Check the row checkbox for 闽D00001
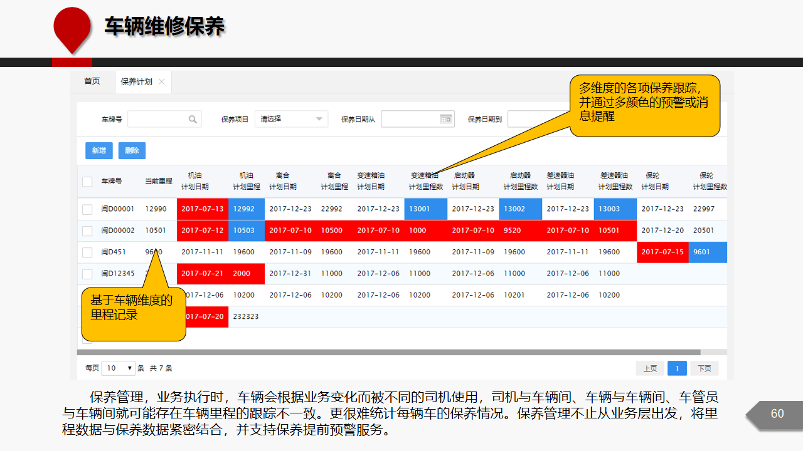 [87, 209]
